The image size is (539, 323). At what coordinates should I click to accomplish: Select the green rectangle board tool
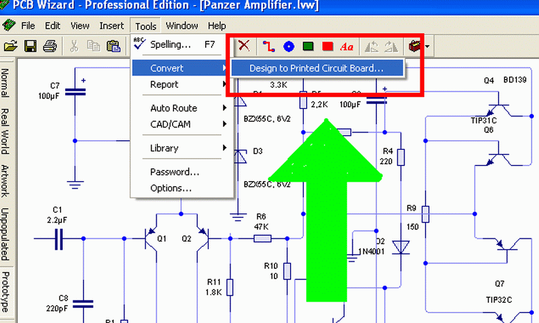tap(308, 46)
